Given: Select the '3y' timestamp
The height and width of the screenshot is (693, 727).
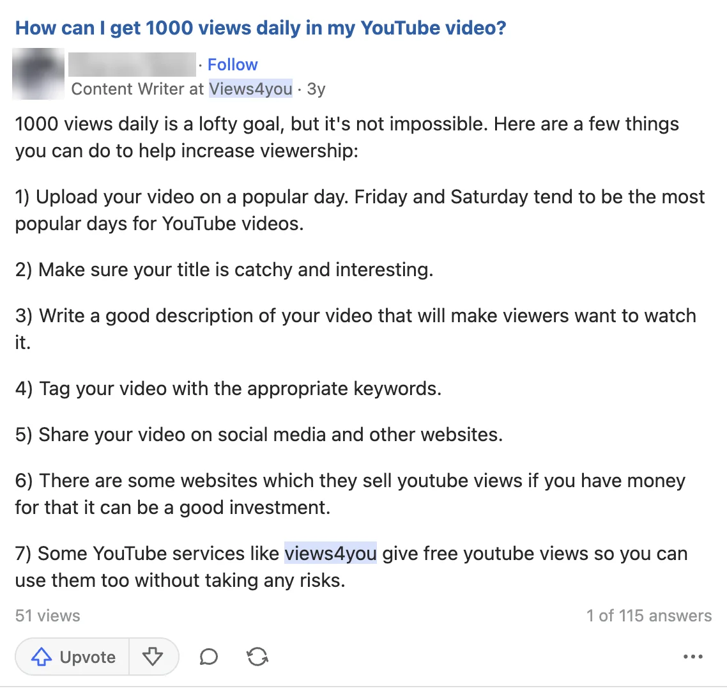Looking at the screenshot, I should pyautogui.click(x=316, y=89).
